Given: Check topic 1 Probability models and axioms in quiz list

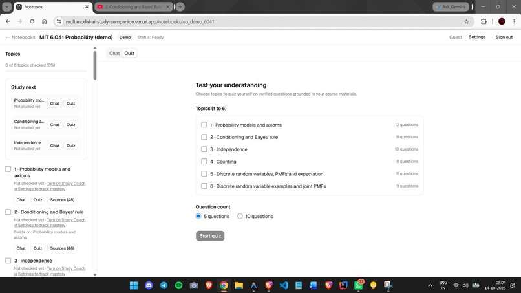Looking at the screenshot, I should 204,125.
